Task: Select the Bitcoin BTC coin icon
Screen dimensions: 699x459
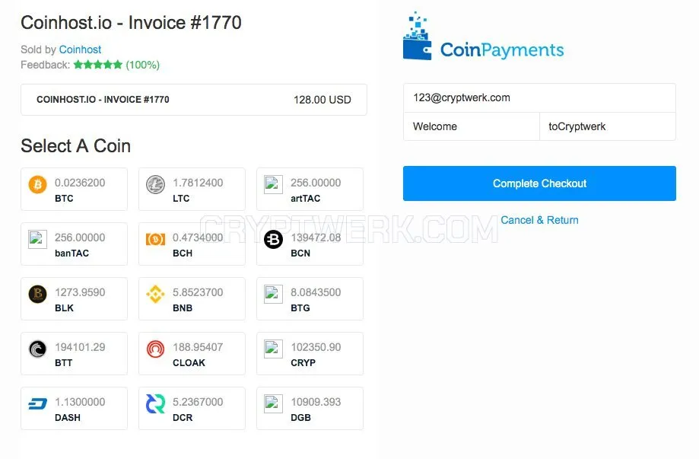Action: point(37,184)
